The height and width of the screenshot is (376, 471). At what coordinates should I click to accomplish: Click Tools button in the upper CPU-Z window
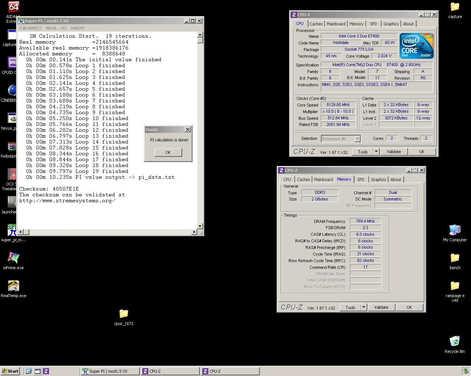(x=363, y=152)
